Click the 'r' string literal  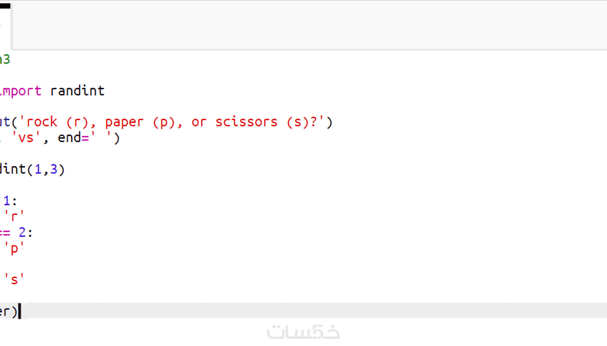(14, 217)
